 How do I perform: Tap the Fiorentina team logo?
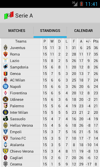pyautogui.click(x=5, y=93)
